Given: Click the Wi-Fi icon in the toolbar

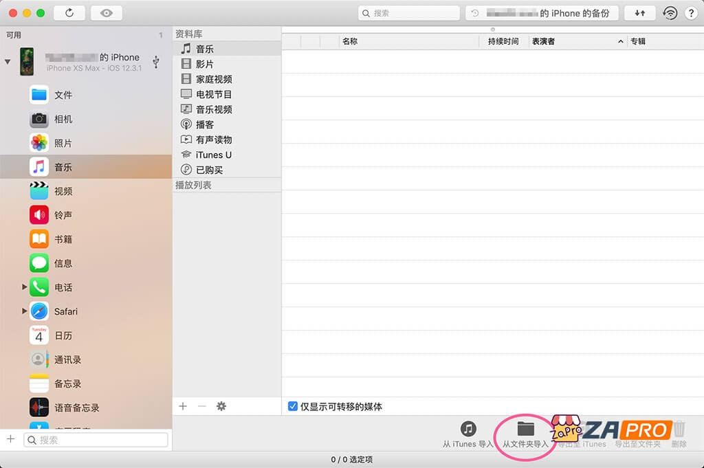Looking at the screenshot, I should 670,12.
